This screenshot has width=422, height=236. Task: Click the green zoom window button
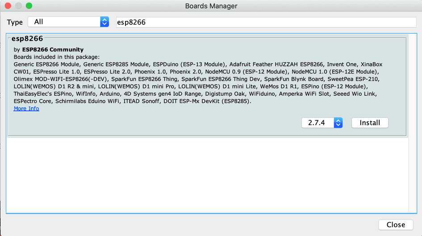tap(29, 6)
